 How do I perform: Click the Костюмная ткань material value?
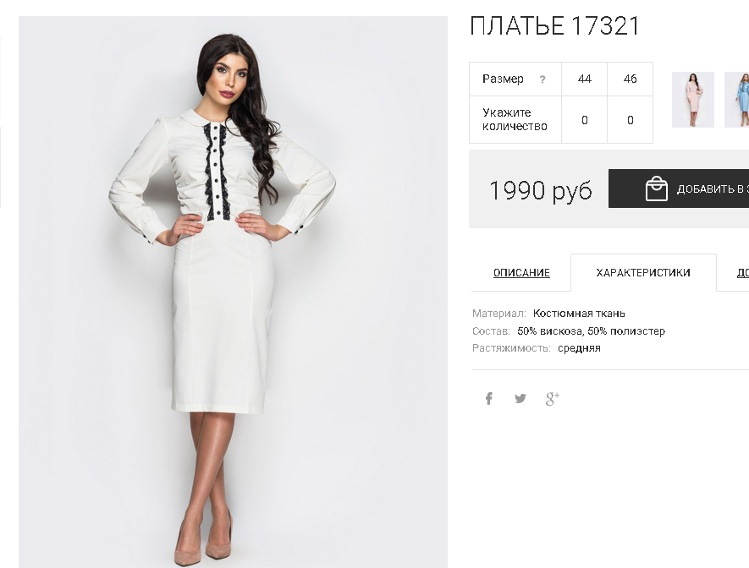[x=579, y=314]
